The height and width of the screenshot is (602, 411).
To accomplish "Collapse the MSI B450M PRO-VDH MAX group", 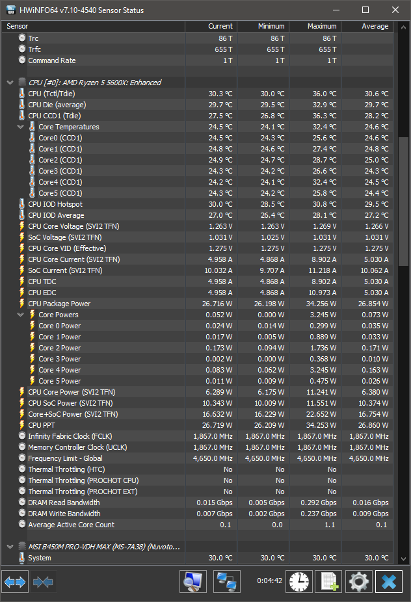I will click(10, 546).
